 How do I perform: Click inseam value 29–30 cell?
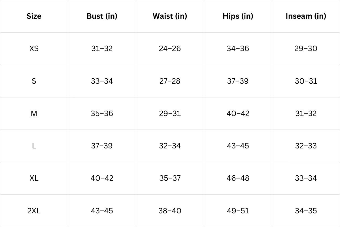[x=306, y=49]
